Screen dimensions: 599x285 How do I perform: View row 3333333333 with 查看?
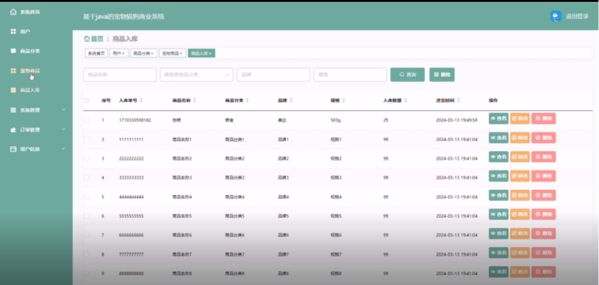[498, 176]
